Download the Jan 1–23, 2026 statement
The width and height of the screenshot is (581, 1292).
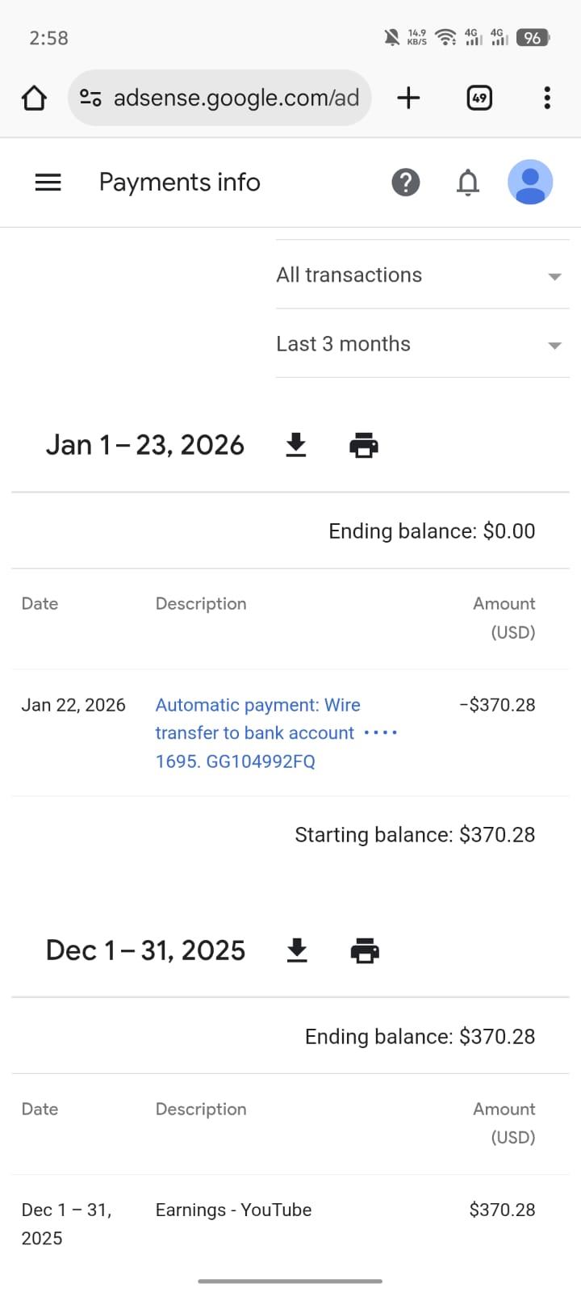(x=296, y=445)
